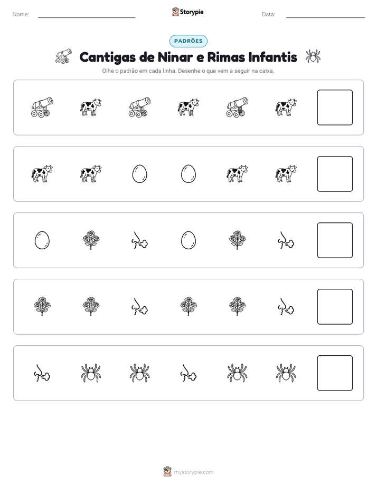Click the first cannon in row one
Screen dimensions: 377x487
click(42, 108)
